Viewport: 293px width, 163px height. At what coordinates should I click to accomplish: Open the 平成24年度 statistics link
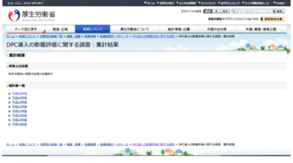[19, 98]
